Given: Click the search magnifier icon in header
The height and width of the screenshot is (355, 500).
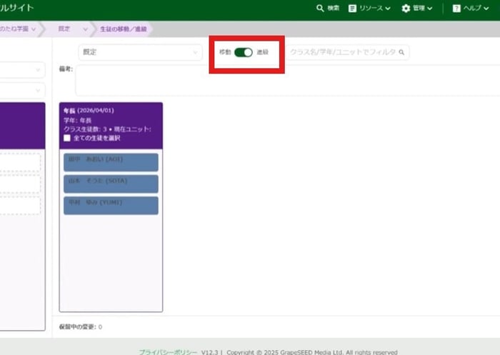Looking at the screenshot, I should tap(321, 9).
